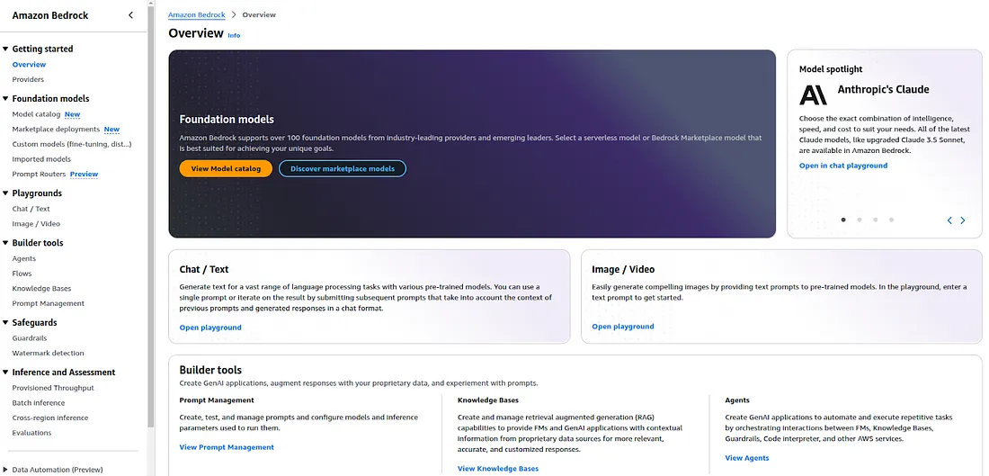
Task: Open playground under Image / Video card
Action: coord(622,327)
